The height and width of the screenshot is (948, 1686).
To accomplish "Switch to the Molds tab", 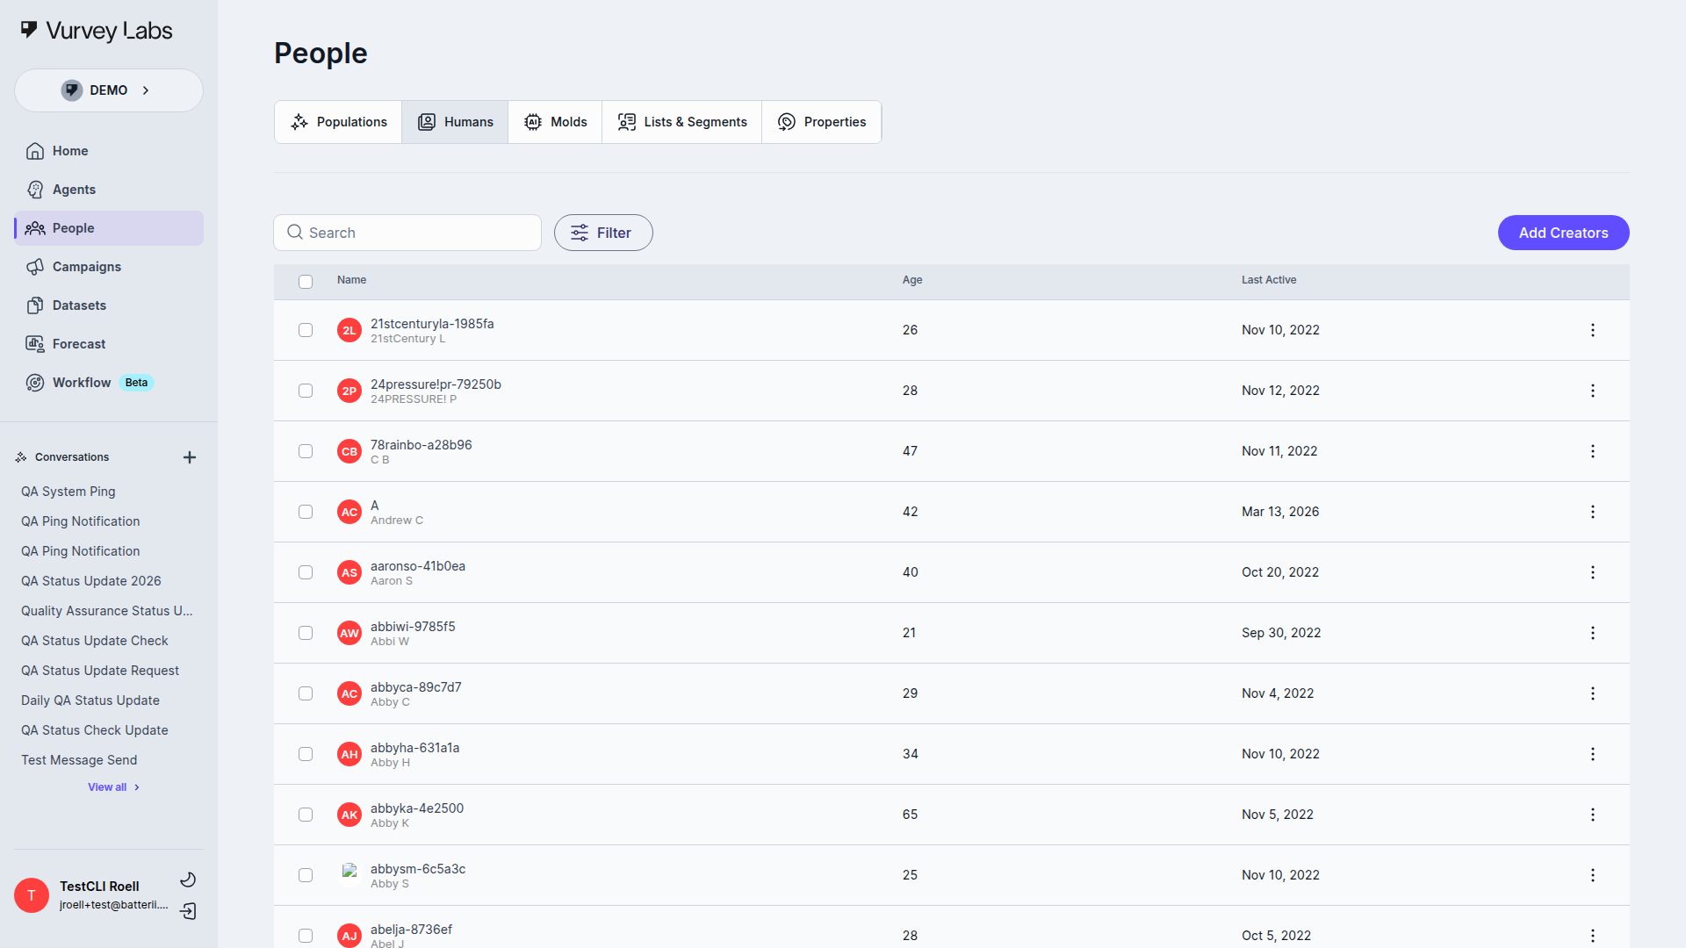I will (555, 122).
